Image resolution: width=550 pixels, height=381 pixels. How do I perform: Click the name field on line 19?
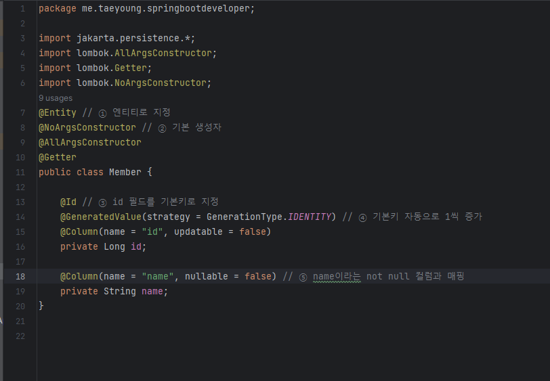152,292
